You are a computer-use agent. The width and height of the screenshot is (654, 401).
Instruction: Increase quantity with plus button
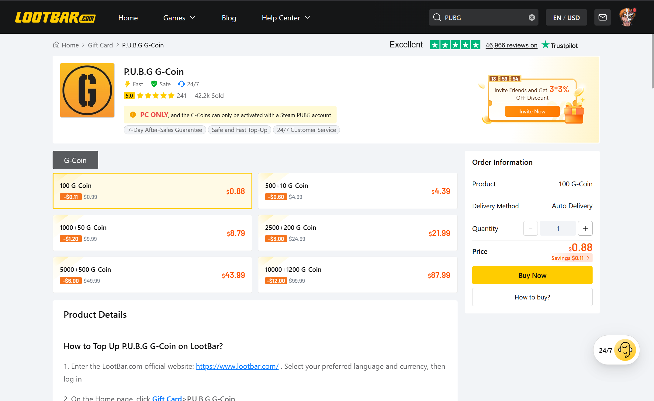(x=585, y=228)
